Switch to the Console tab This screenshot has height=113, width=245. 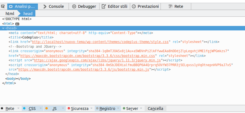point(56,6)
